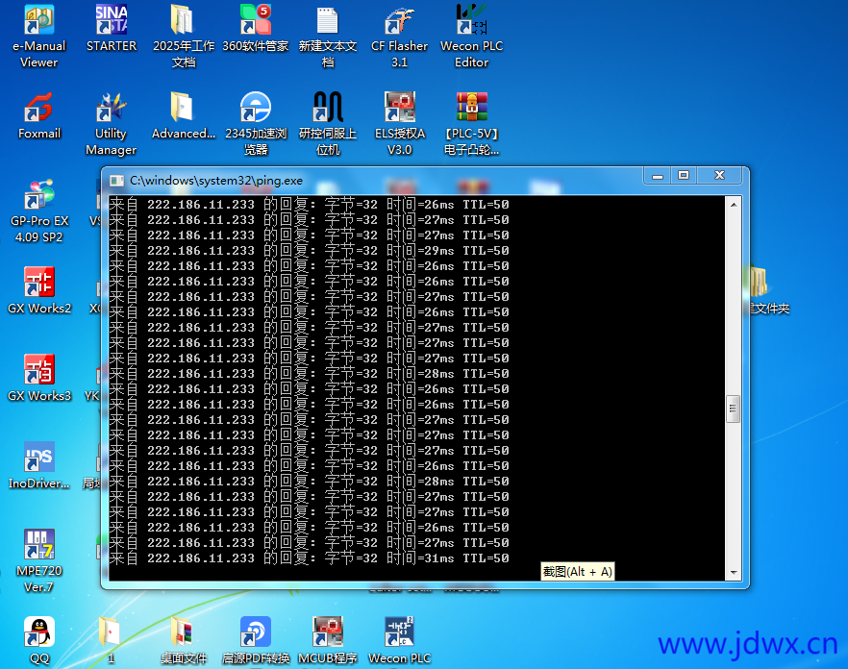Select the Advanced... folder icon

click(x=184, y=115)
